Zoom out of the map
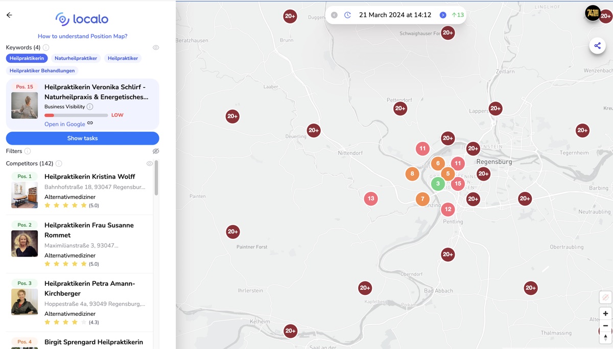The height and width of the screenshot is (349, 613). [605, 326]
